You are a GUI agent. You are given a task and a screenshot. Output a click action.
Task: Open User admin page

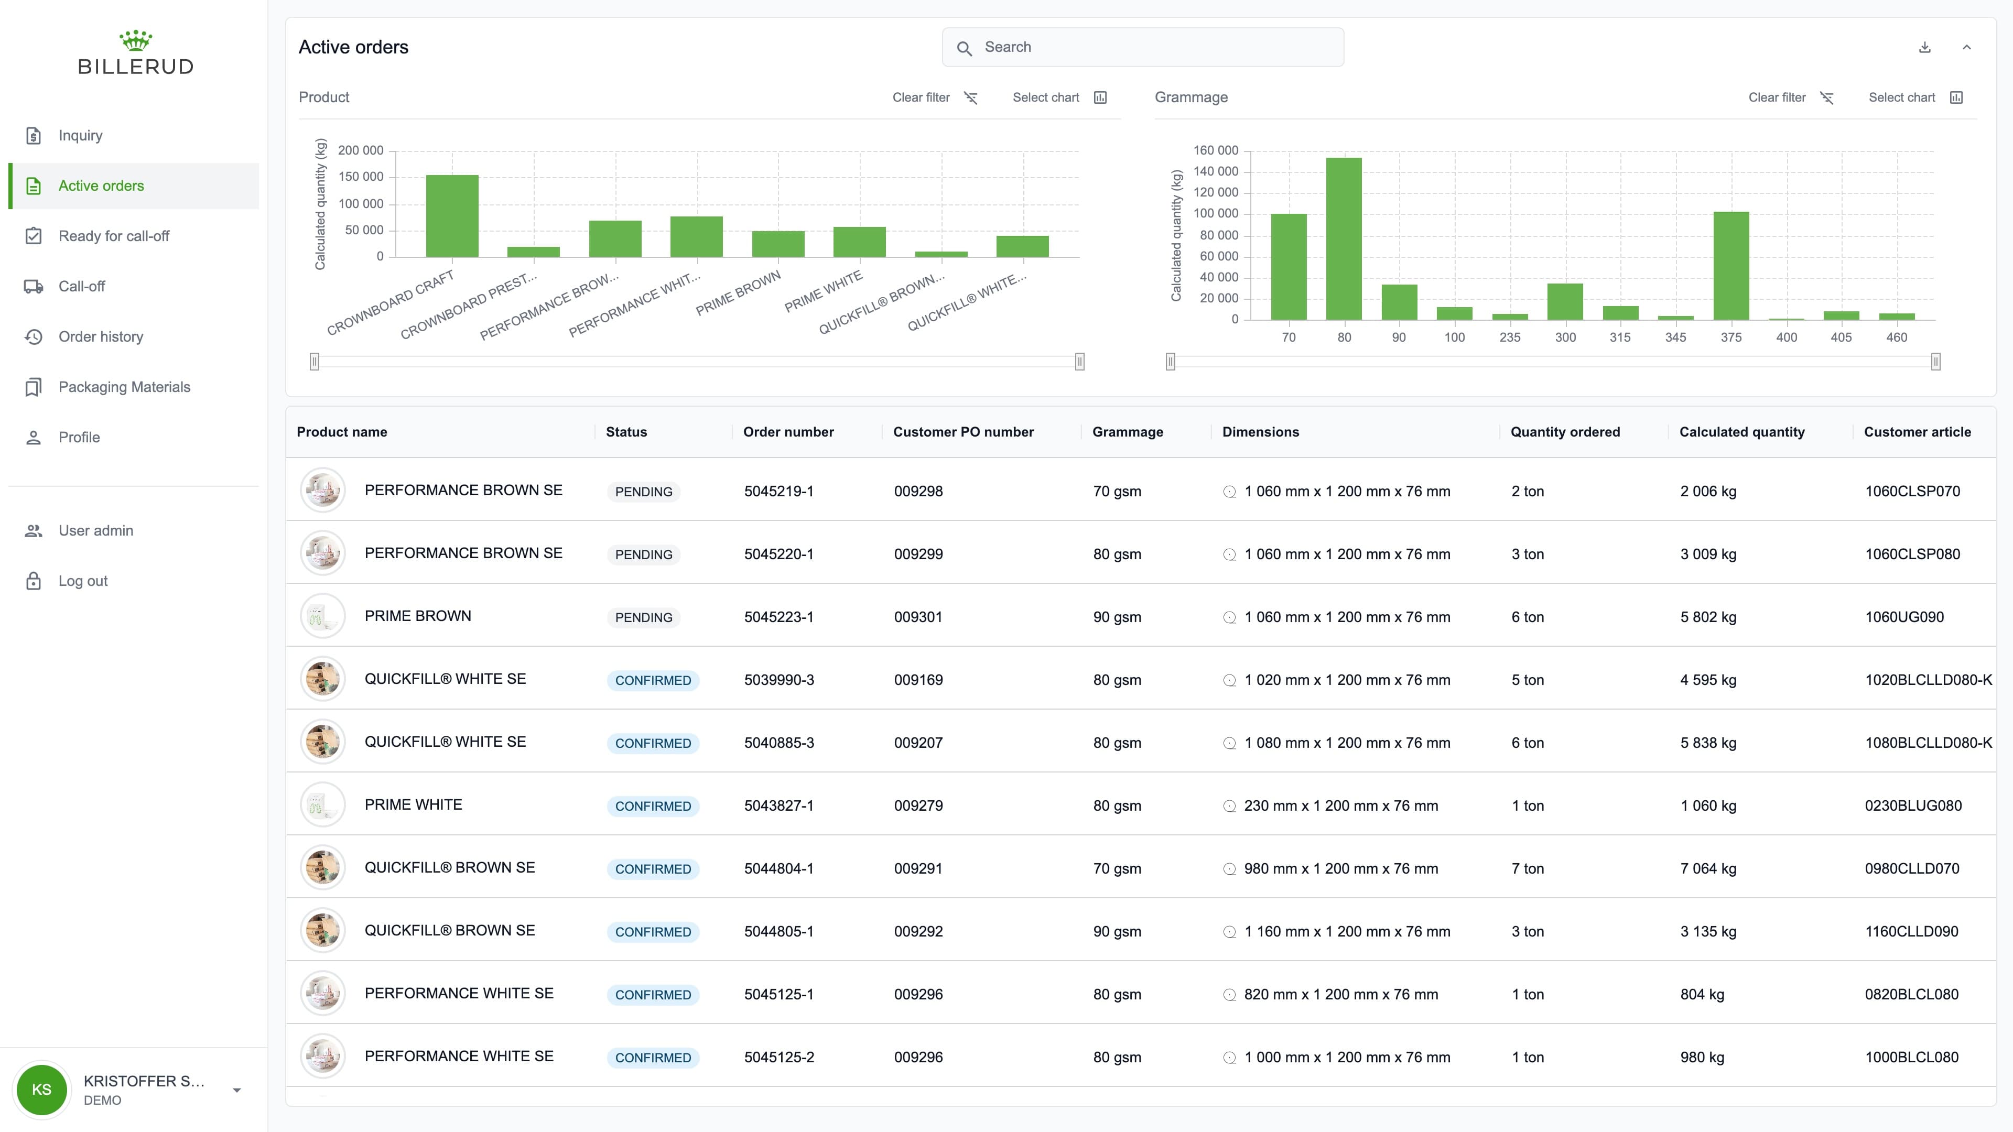tap(95, 530)
